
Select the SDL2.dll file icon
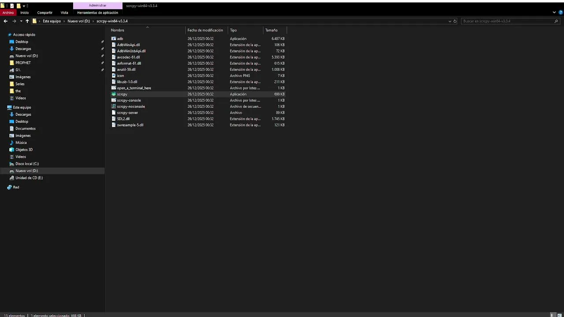coord(114,119)
